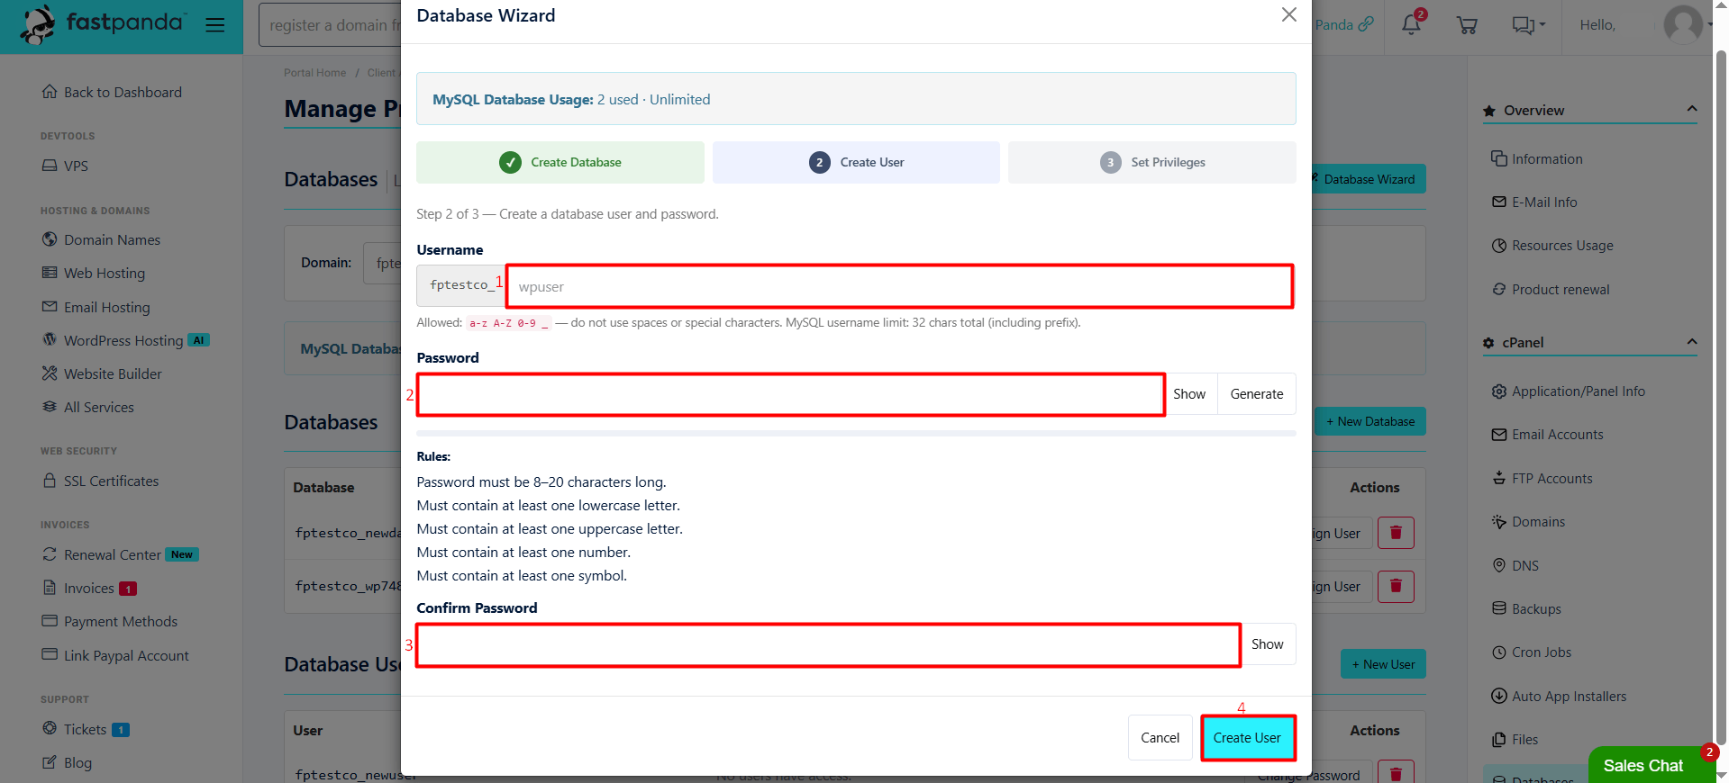The image size is (1729, 783).
Task: Click the Portal Home breadcrumb
Action: coord(314,73)
